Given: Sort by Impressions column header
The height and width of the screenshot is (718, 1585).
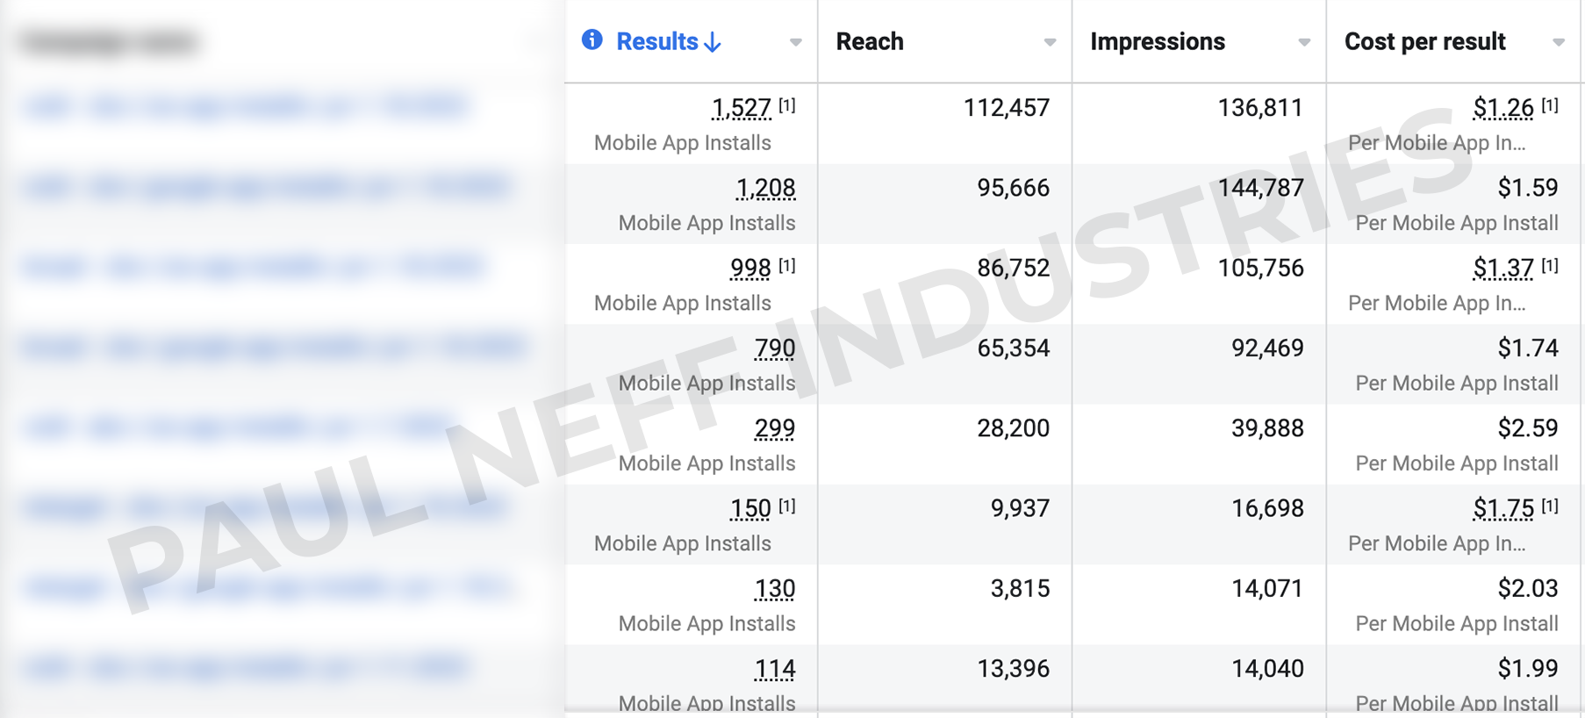Looking at the screenshot, I should [1158, 41].
